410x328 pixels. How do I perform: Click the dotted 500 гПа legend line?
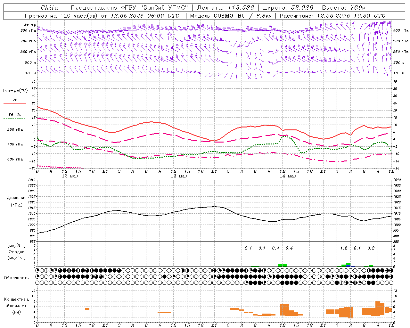(14, 163)
